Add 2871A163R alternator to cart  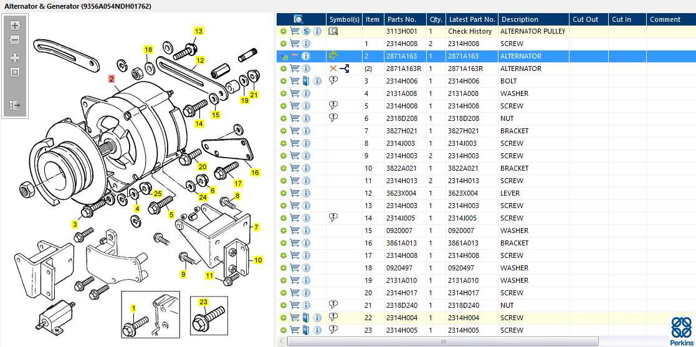point(294,69)
